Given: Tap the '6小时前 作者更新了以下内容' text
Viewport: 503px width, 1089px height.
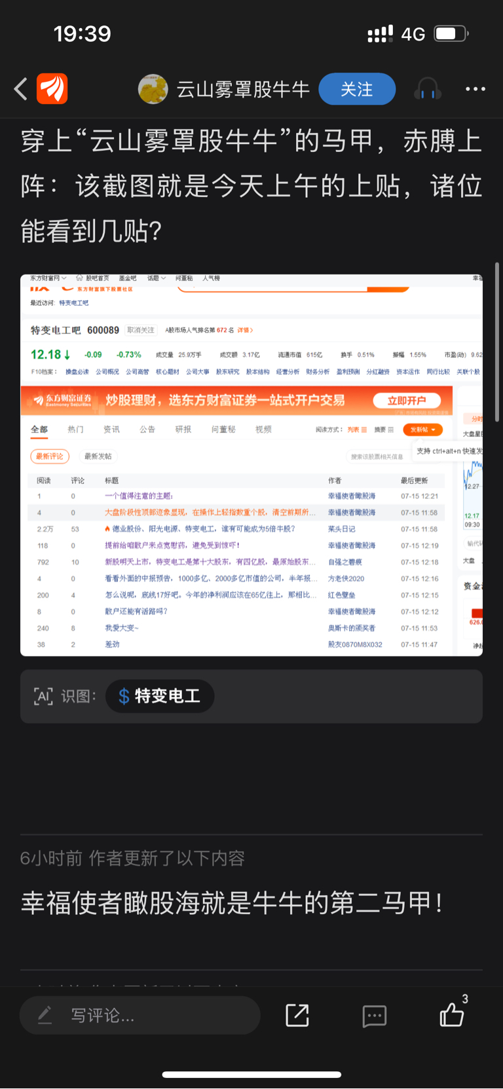Looking at the screenshot, I should [x=132, y=858].
